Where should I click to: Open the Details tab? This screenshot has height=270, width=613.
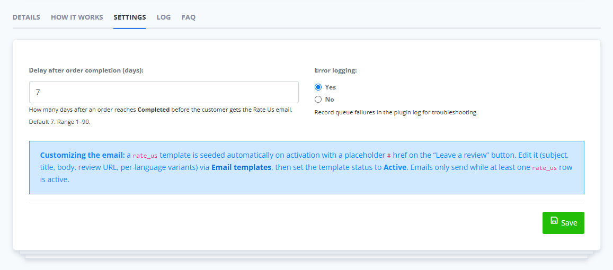tap(26, 17)
